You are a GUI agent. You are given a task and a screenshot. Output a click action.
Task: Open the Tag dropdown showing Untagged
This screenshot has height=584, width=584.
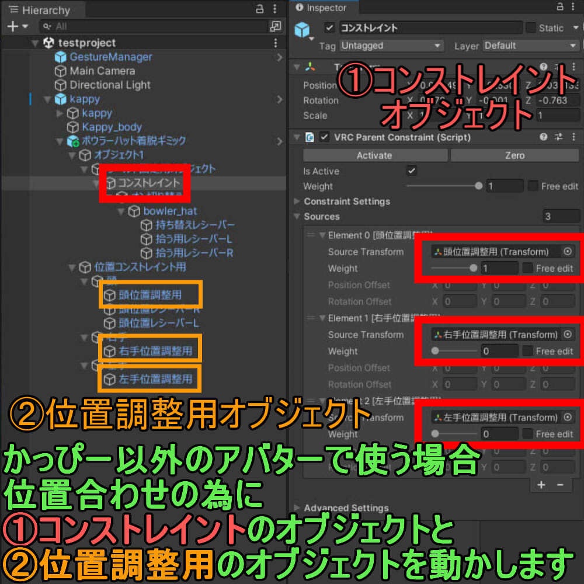(x=390, y=46)
